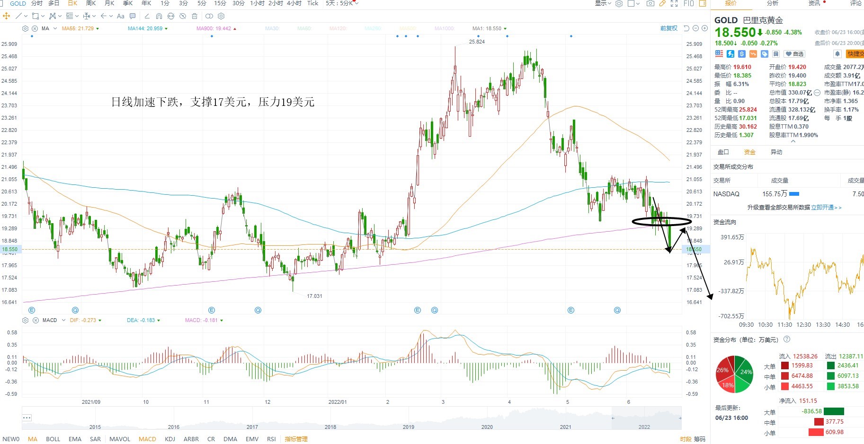Add a comment bubble note

point(133,16)
